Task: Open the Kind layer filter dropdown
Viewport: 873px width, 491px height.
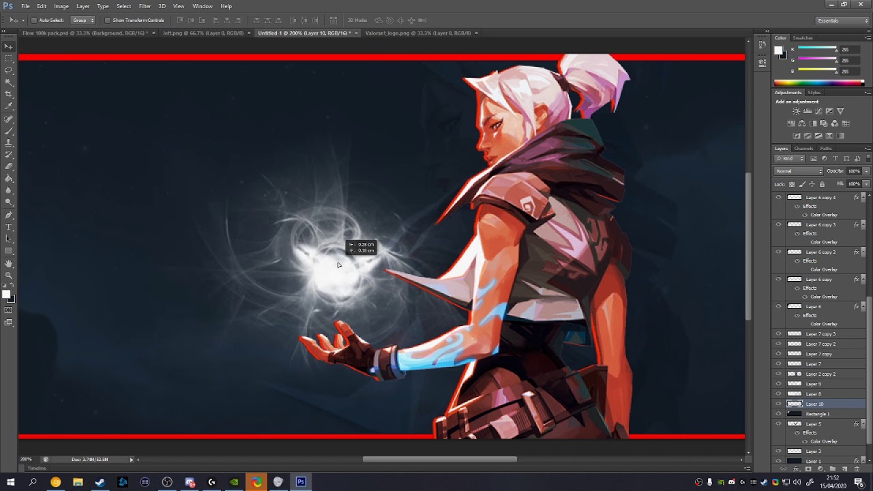Action: tap(789, 158)
